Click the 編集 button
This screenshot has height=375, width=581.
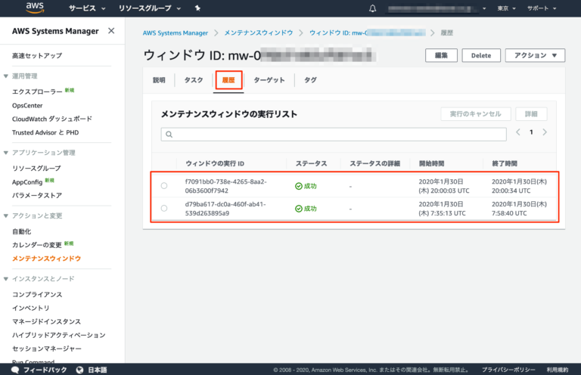(441, 55)
